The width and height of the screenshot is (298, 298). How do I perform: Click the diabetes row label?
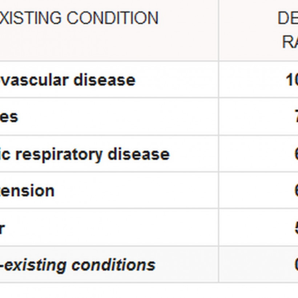click(x=9, y=117)
